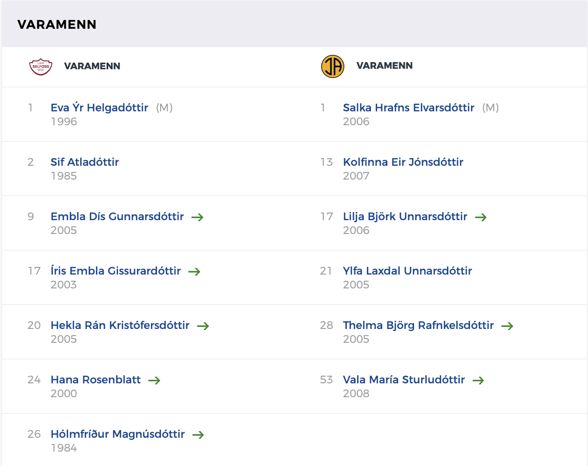The width and height of the screenshot is (588, 466).
Task: Open Eva Ýr Helgadóttir player profile
Action: 100,108
